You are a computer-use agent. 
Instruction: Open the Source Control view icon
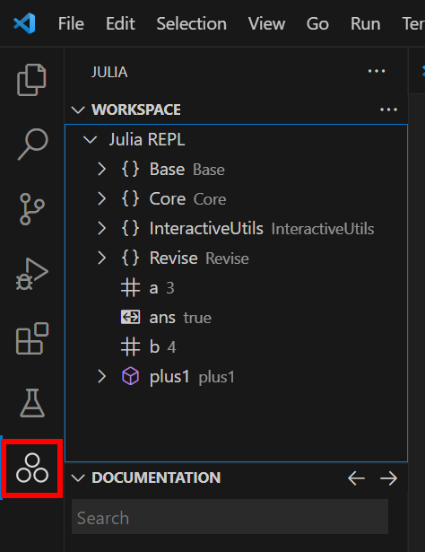[32, 209]
